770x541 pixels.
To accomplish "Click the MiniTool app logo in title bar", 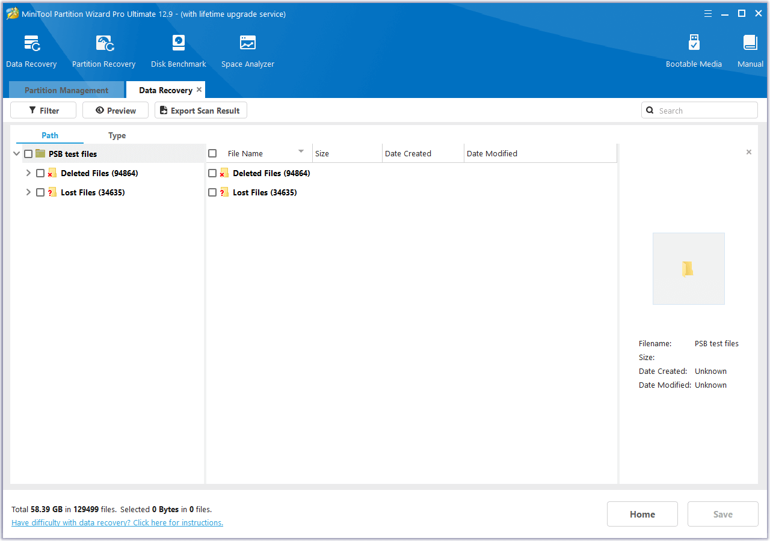I will [12, 14].
